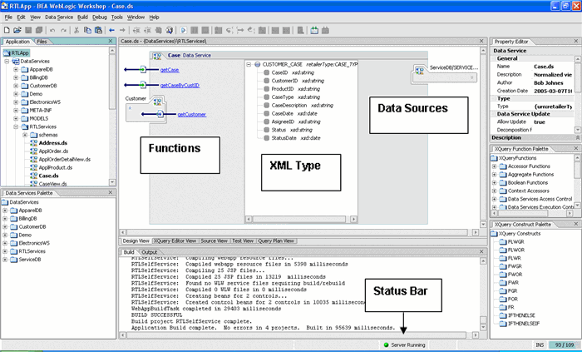Image resolution: width=582 pixels, height=352 pixels.
Task: Collapse the Description section in Property Editor
Action: 578,138
